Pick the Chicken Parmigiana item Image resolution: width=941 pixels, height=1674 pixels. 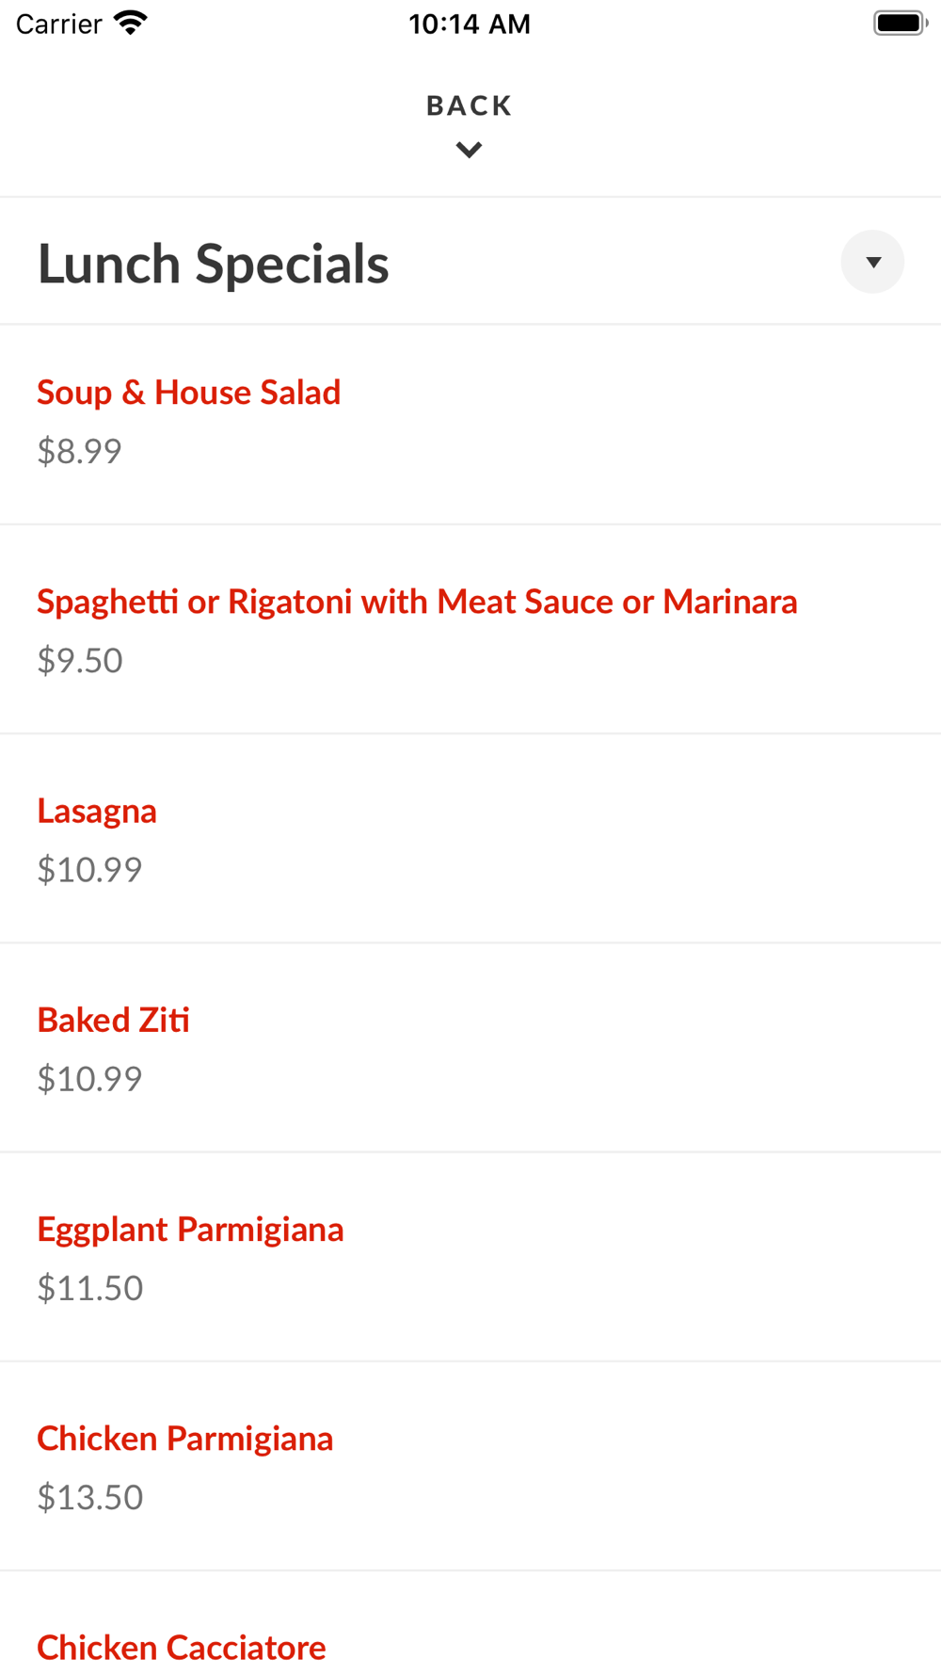185,1438
